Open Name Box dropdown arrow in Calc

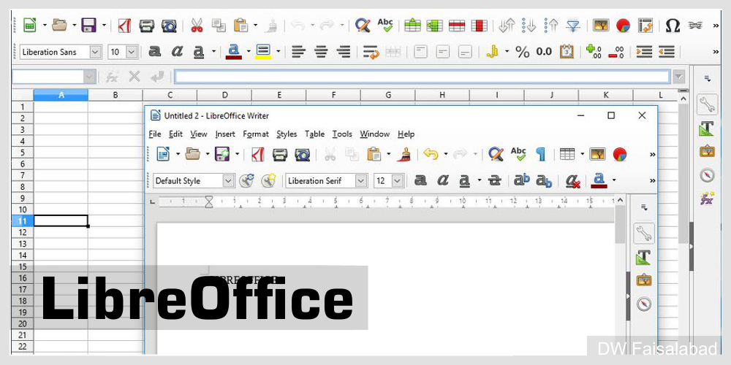pos(90,77)
